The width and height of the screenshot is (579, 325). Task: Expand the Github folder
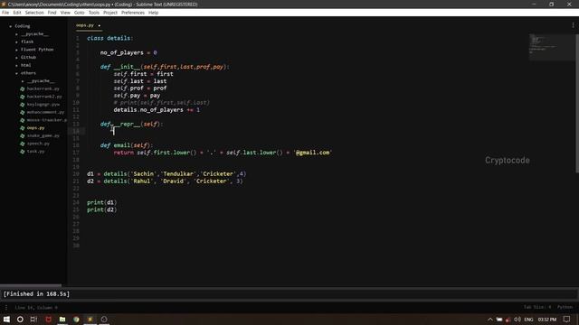(16, 58)
